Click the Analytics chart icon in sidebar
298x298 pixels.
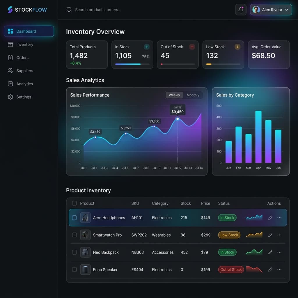point(10,84)
